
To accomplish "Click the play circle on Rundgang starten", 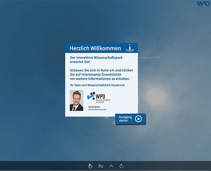I will click(138, 119).
